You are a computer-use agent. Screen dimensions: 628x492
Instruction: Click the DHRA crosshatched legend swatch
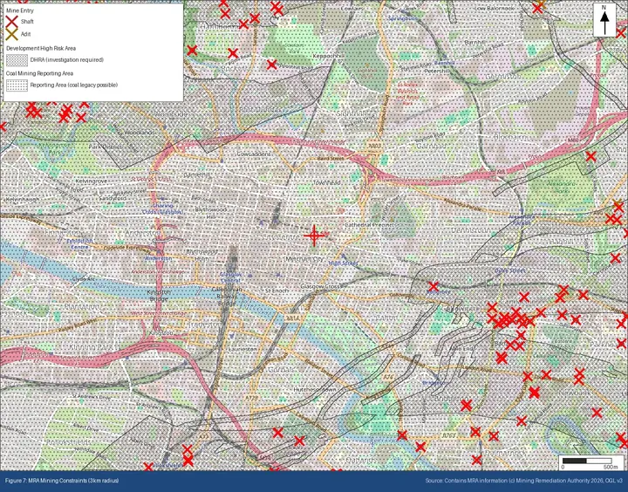pyautogui.click(x=17, y=60)
